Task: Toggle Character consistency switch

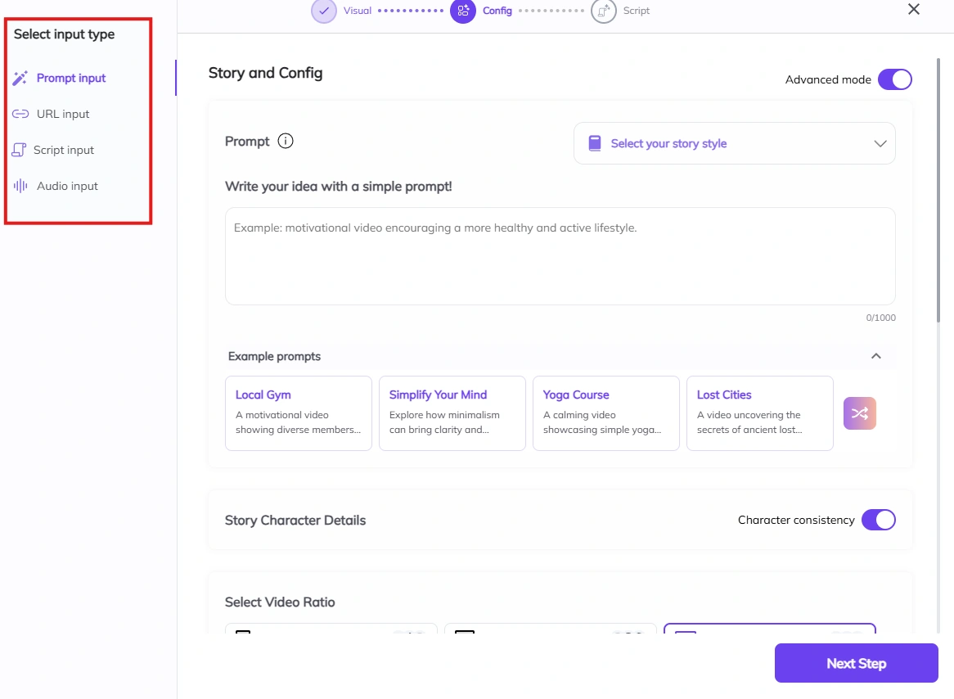Action: tap(878, 520)
